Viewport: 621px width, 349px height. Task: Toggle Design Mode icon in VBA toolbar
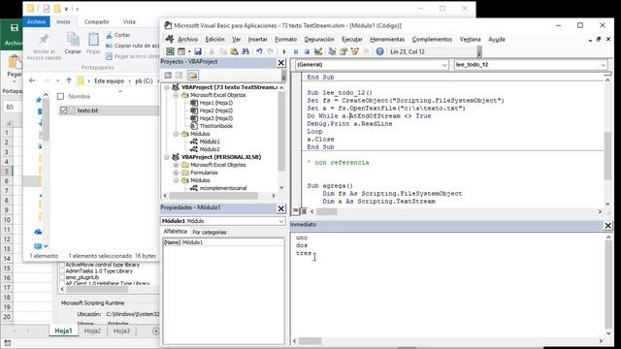(x=317, y=51)
